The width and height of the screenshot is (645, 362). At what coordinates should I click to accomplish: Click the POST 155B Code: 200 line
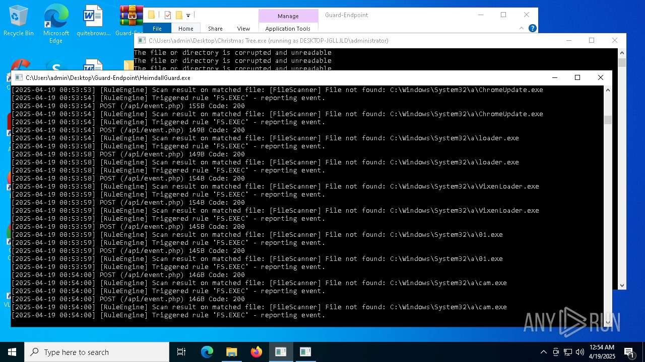point(128,106)
